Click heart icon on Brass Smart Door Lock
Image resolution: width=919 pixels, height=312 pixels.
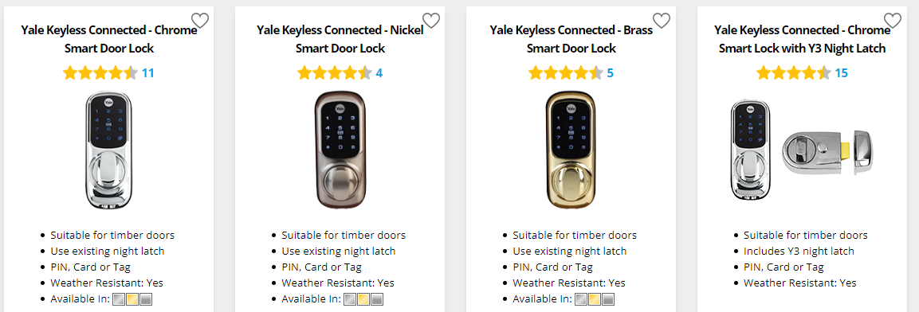(662, 21)
